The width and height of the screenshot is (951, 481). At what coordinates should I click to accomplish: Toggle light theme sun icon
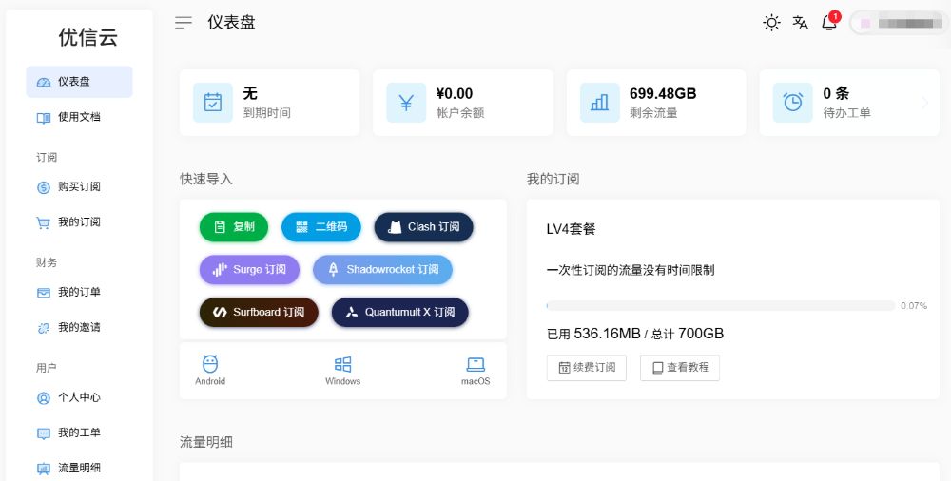pyautogui.click(x=771, y=23)
